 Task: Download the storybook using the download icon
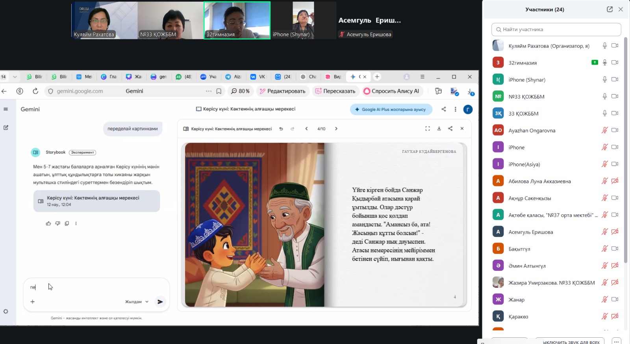439,128
